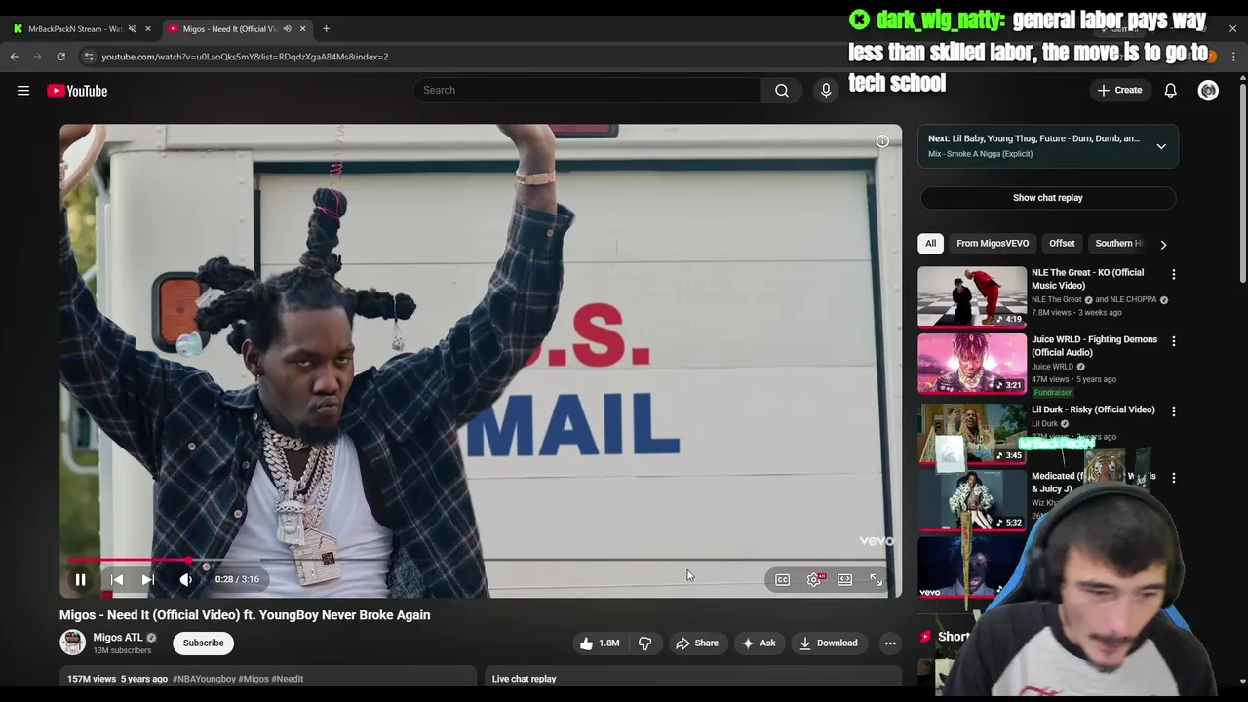1248x702 pixels.
Task: Expand the Next up playlist panel
Action: 1161,146
